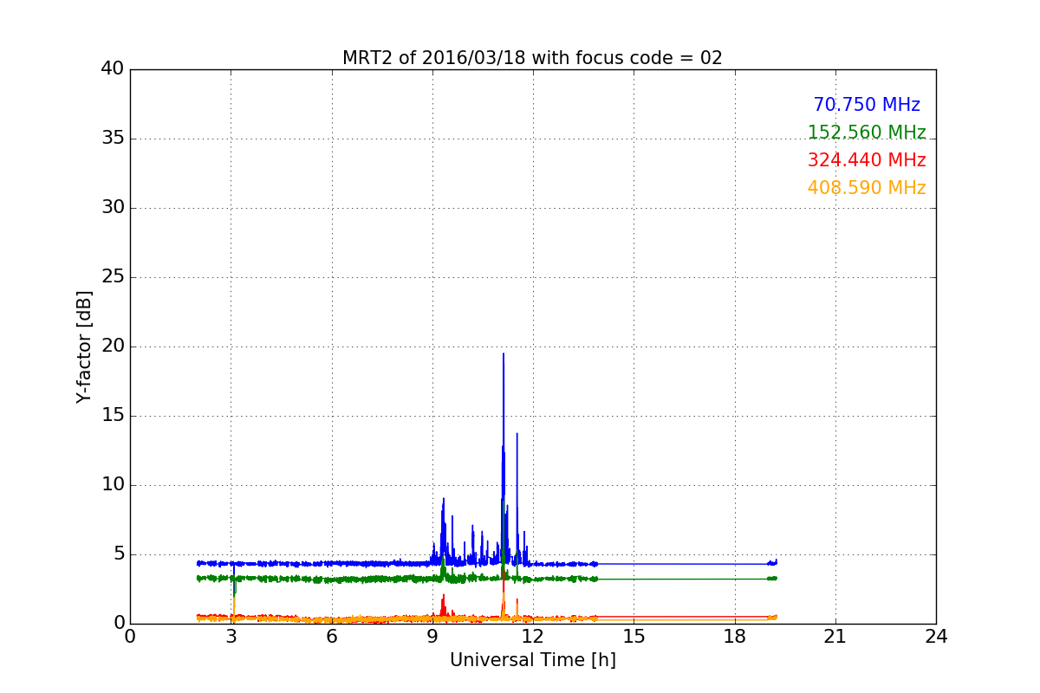Click the x-axis tick label 15

click(x=634, y=637)
